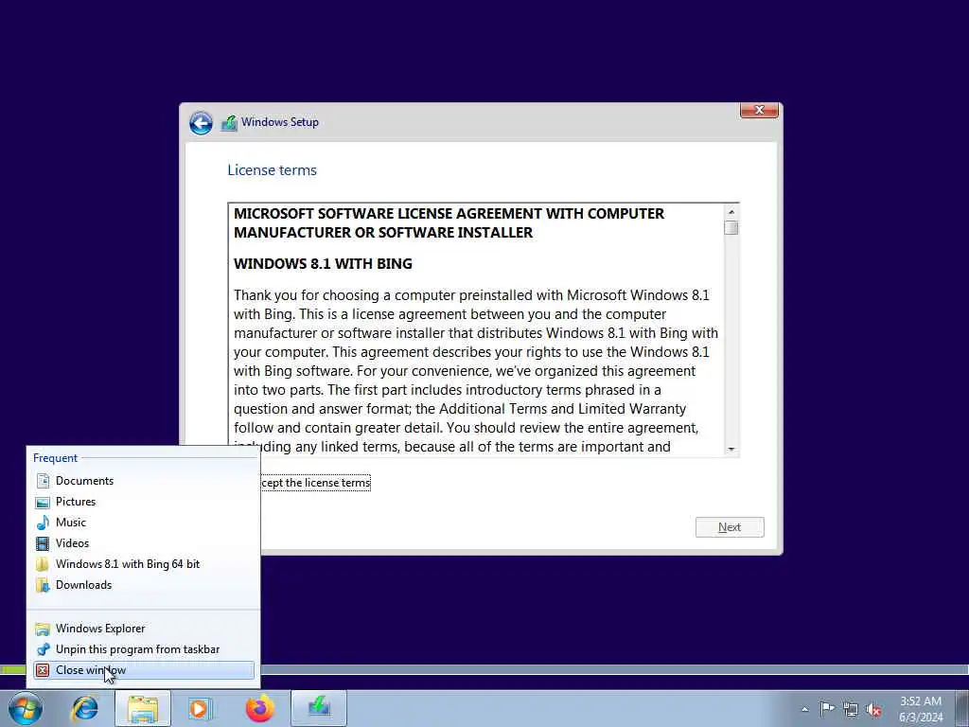Click the Windows Explorer icon in the jump list
The image size is (969, 727).
coord(43,629)
